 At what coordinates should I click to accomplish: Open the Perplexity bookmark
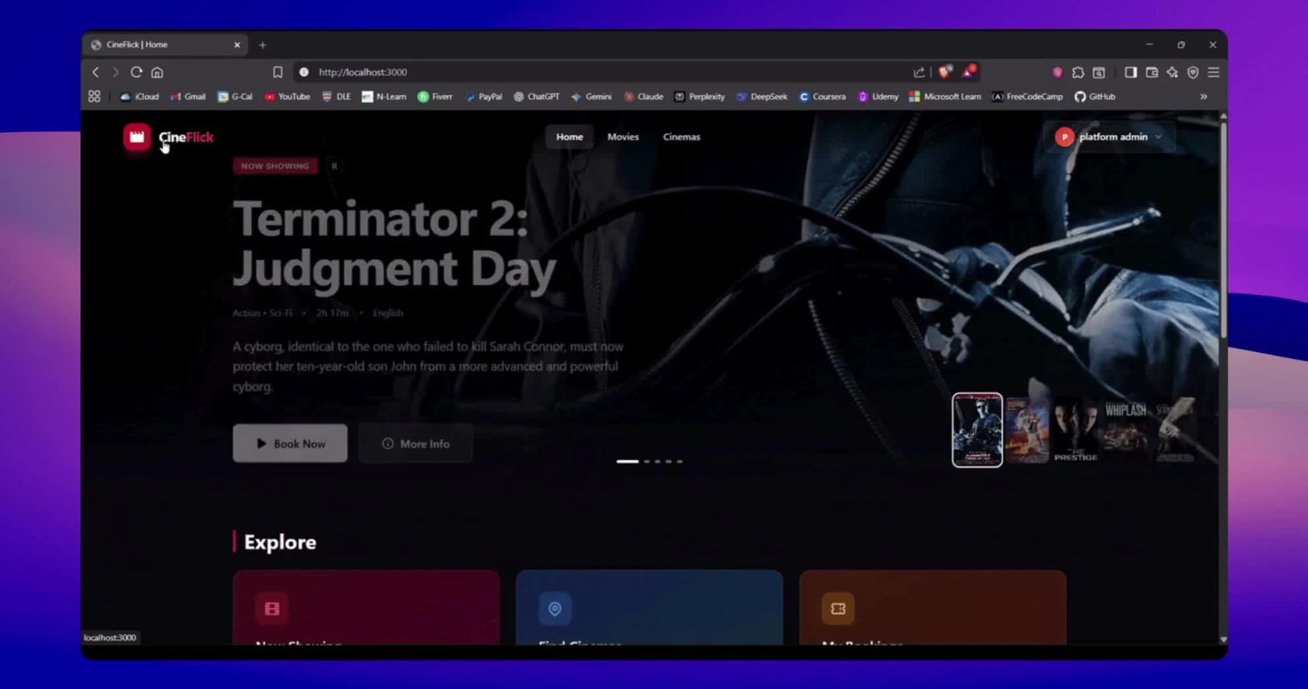click(x=700, y=96)
